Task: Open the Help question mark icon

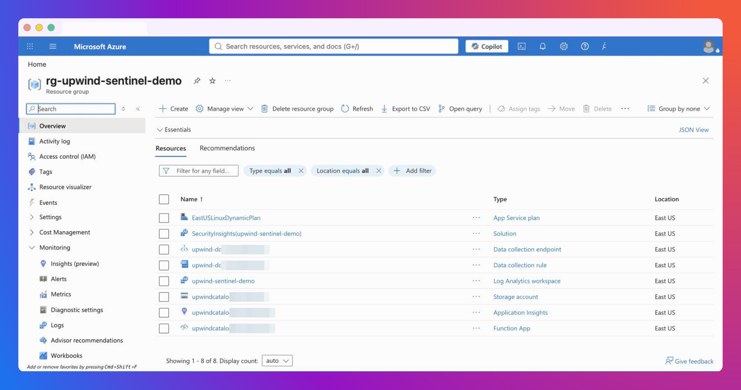Action: pyautogui.click(x=585, y=46)
